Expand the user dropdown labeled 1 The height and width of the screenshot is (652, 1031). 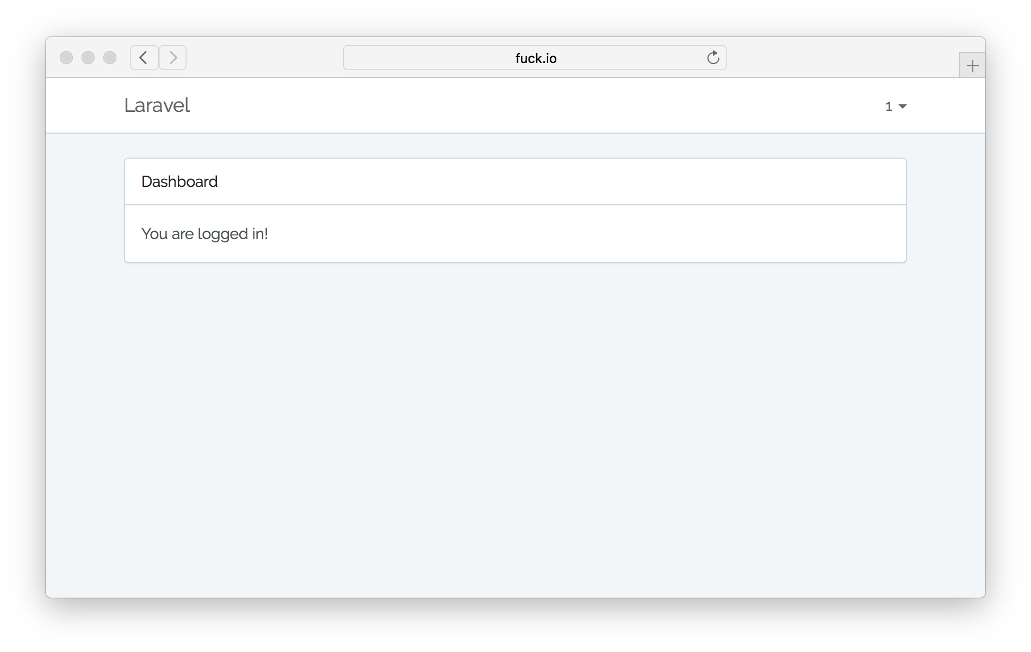coord(896,106)
